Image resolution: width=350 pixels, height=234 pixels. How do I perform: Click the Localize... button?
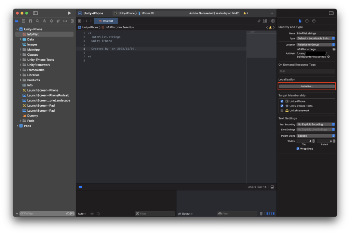(x=307, y=86)
